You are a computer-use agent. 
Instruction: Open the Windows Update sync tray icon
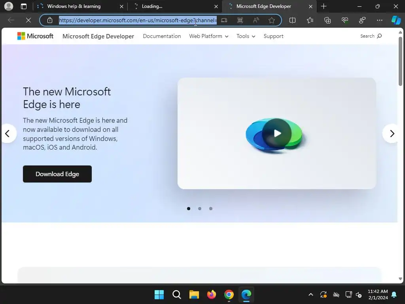tap(324, 294)
